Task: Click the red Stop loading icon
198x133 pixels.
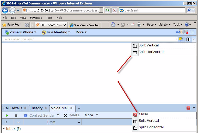Action: point(114,10)
